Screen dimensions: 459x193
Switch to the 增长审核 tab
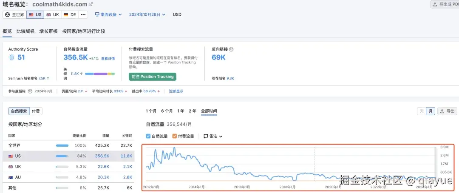coord(48,31)
